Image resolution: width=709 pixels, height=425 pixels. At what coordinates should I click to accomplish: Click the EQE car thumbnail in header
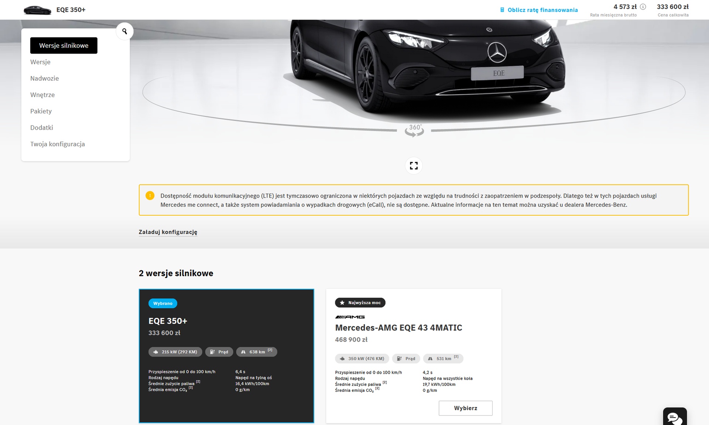pos(37,10)
